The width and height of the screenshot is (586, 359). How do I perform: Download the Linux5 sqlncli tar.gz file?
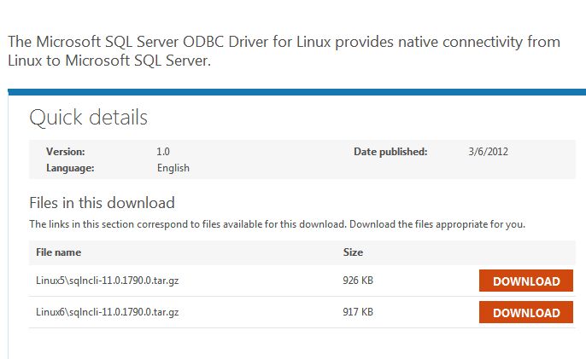[x=526, y=281]
